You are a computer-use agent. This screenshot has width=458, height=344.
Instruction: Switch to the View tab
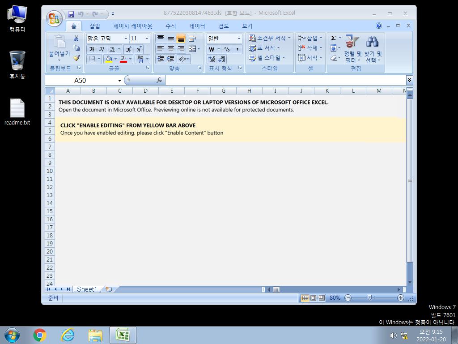point(247,26)
